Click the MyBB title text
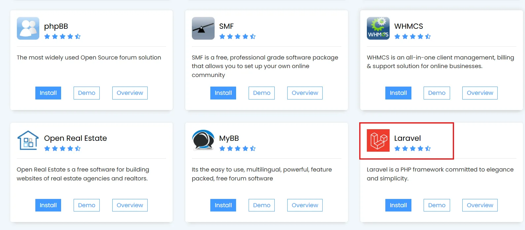This screenshot has height=230, width=525. 229,138
